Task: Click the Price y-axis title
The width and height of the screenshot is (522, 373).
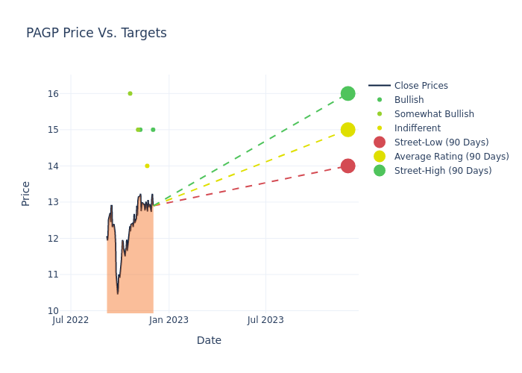Action: click(x=26, y=193)
